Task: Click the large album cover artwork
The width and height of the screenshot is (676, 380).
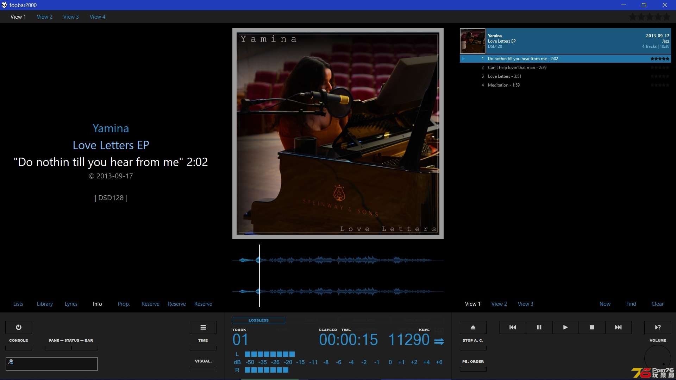Action: coord(338,134)
